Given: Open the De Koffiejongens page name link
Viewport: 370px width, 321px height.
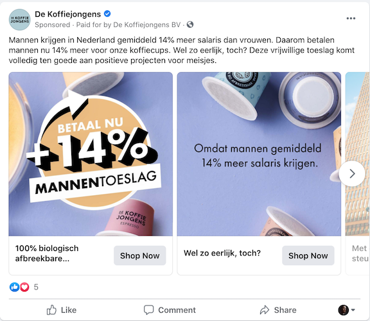Looking at the screenshot, I should click(x=67, y=14).
